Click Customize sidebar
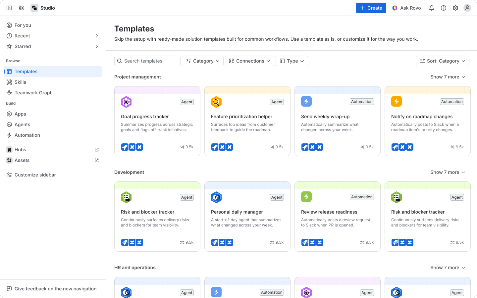The width and height of the screenshot is (477, 298). 53,175
